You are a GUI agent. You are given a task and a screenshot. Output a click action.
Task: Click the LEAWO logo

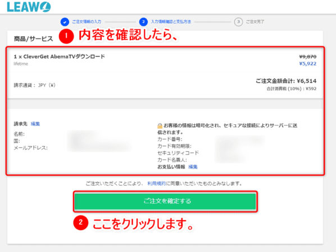click(29, 7)
